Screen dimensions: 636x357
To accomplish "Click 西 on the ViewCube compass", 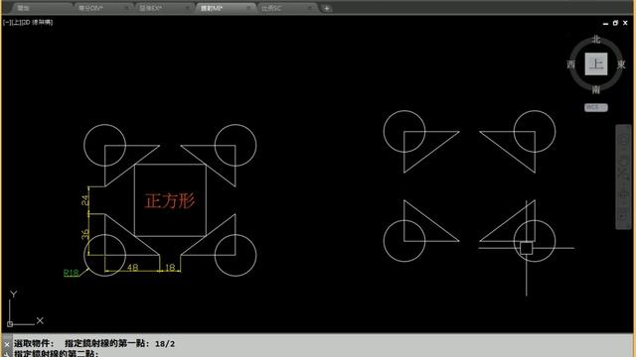I will [x=571, y=64].
